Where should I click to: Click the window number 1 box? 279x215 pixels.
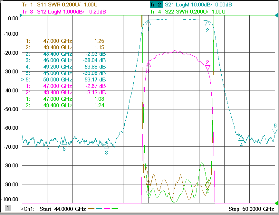pyautogui.click(x=8, y=208)
